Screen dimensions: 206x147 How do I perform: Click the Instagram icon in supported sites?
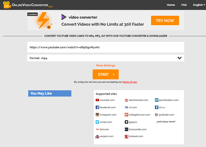coord(97,115)
